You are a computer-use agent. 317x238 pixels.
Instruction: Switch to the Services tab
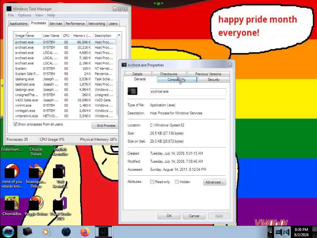tap(56, 24)
